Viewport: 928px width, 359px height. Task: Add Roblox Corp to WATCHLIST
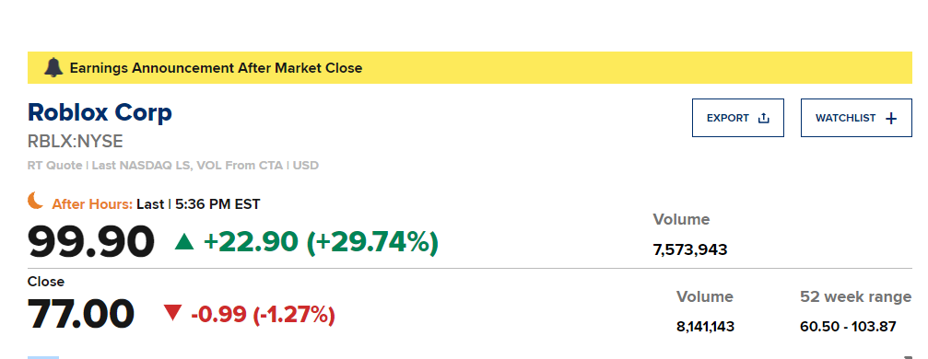click(856, 118)
